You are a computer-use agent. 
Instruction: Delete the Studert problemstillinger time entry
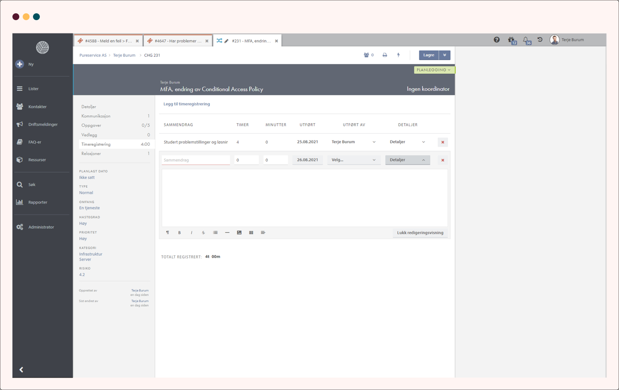[443, 142]
